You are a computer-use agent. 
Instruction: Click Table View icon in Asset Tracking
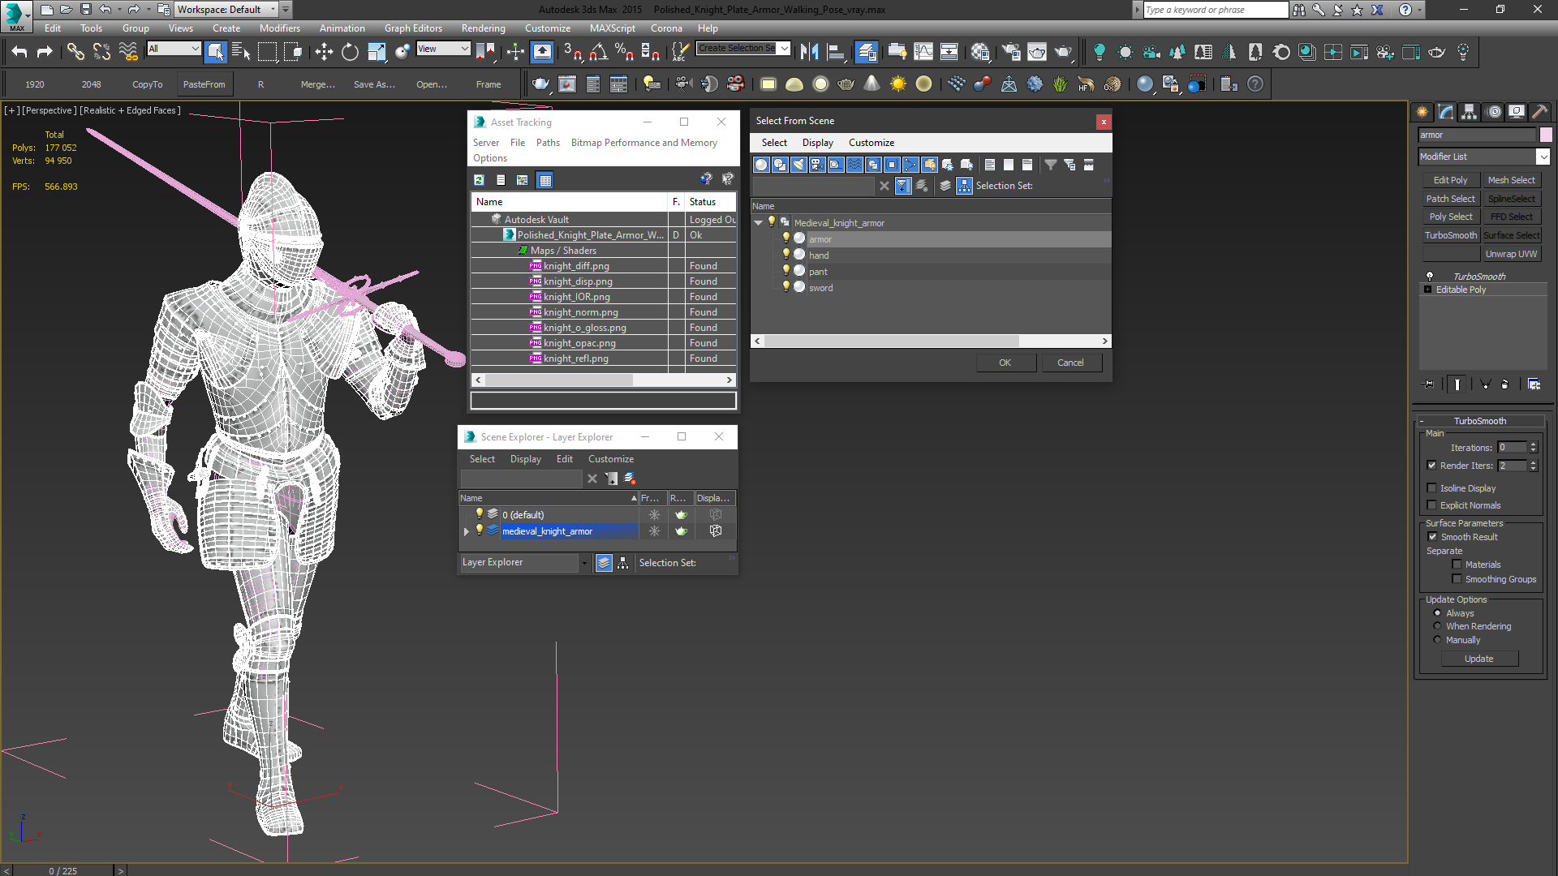click(x=545, y=180)
